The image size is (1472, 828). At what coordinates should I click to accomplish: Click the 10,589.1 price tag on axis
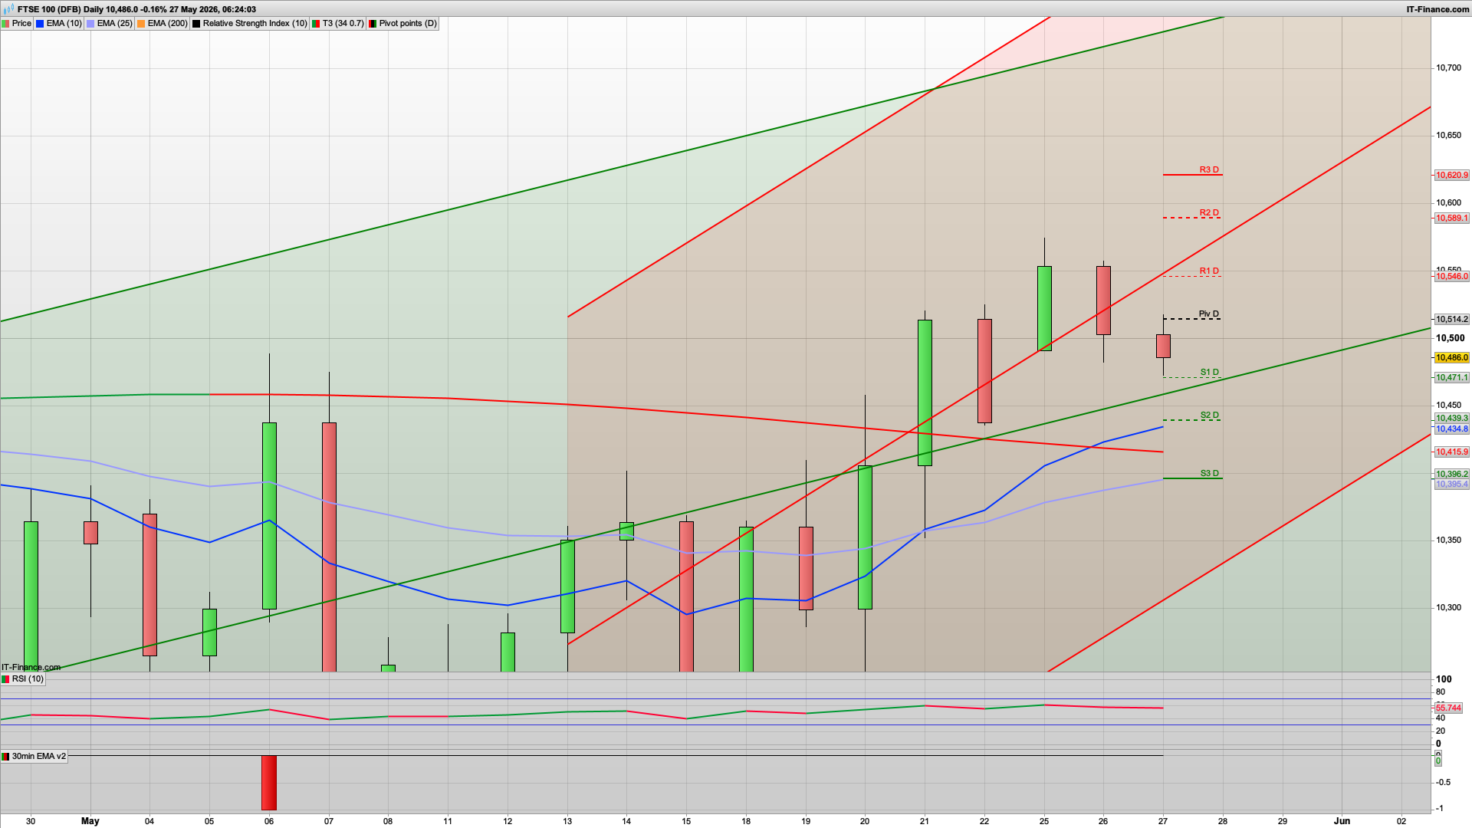[1452, 219]
